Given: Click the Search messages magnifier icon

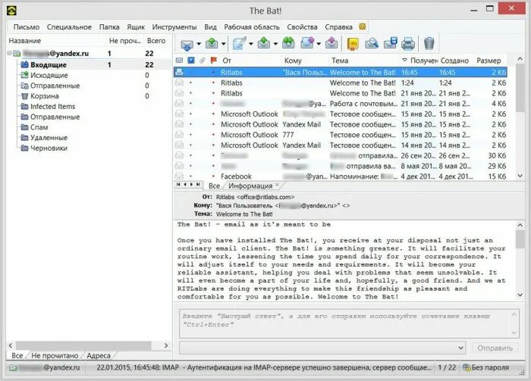Looking at the screenshot, I should (x=372, y=43).
